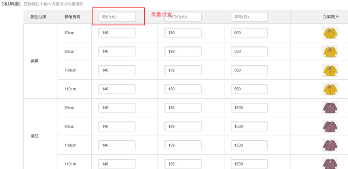The height and width of the screenshot is (169, 348).
Task: Click the batch discount price header field
Action: click(x=183, y=17)
